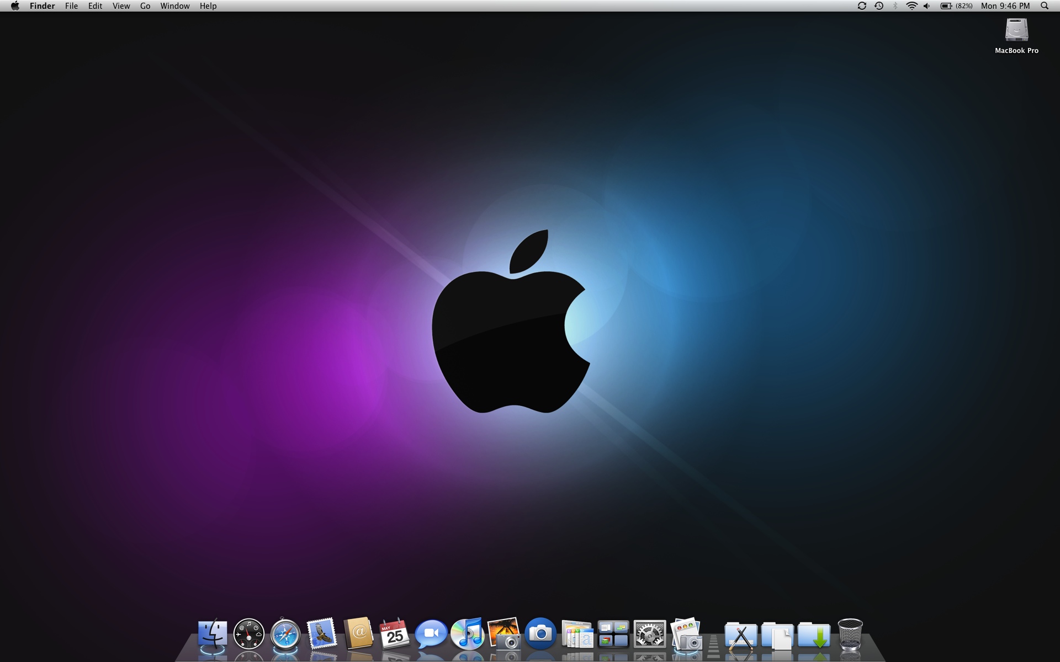Image resolution: width=1060 pixels, height=662 pixels.
Task: Open the Edit menu
Action: point(95,6)
